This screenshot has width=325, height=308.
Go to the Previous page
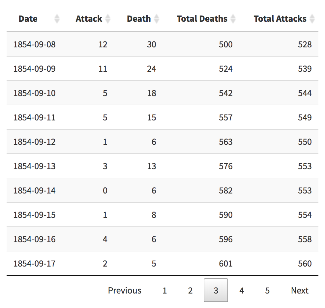tap(125, 291)
